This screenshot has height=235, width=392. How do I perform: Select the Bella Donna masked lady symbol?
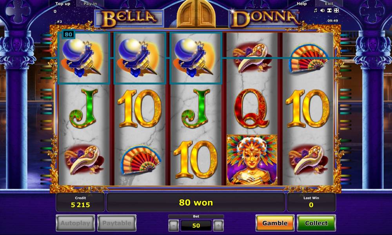pos(252,160)
